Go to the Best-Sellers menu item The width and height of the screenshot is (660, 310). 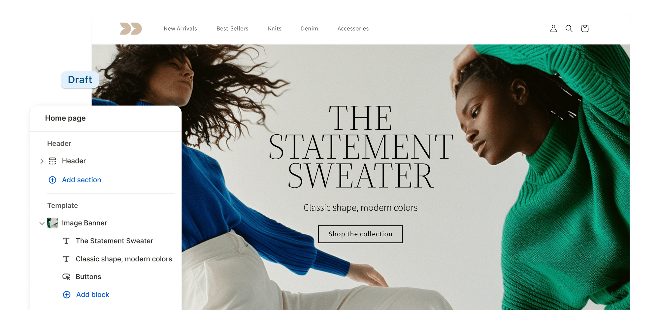pyautogui.click(x=232, y=29)
